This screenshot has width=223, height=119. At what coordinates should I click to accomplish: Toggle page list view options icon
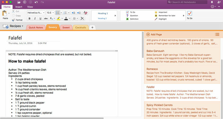pos(217,34)
